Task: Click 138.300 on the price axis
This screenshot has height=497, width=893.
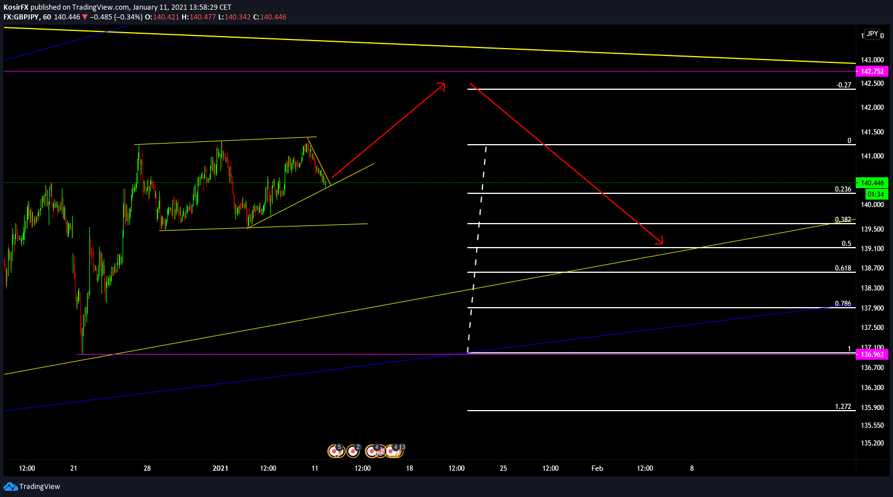Action: pos(874,288)
